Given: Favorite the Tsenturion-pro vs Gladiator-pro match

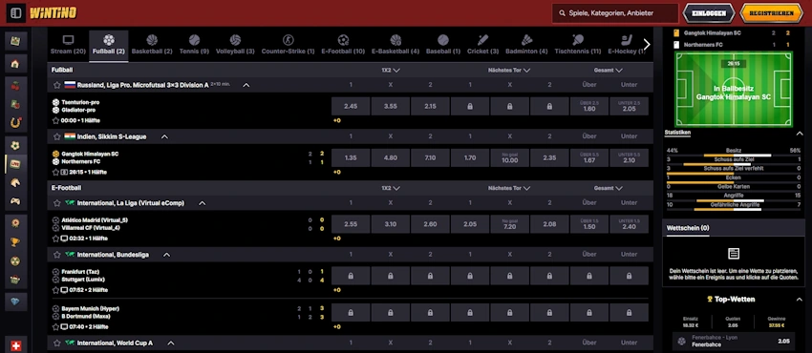Looking at the screenshot, I should point(56,120).
